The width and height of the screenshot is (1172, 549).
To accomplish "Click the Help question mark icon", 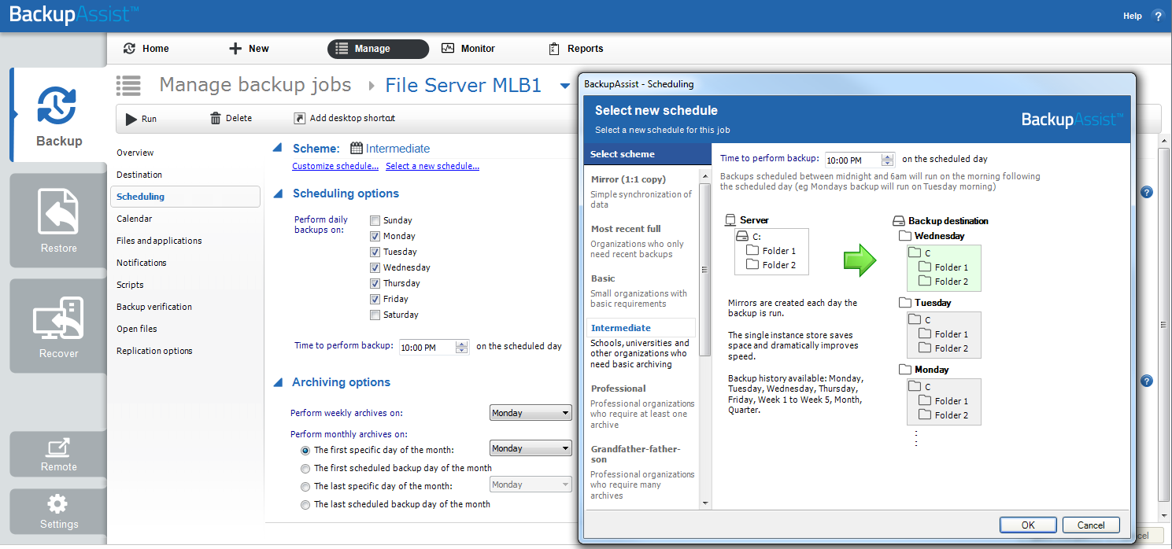I will (x=1157, y=16).
